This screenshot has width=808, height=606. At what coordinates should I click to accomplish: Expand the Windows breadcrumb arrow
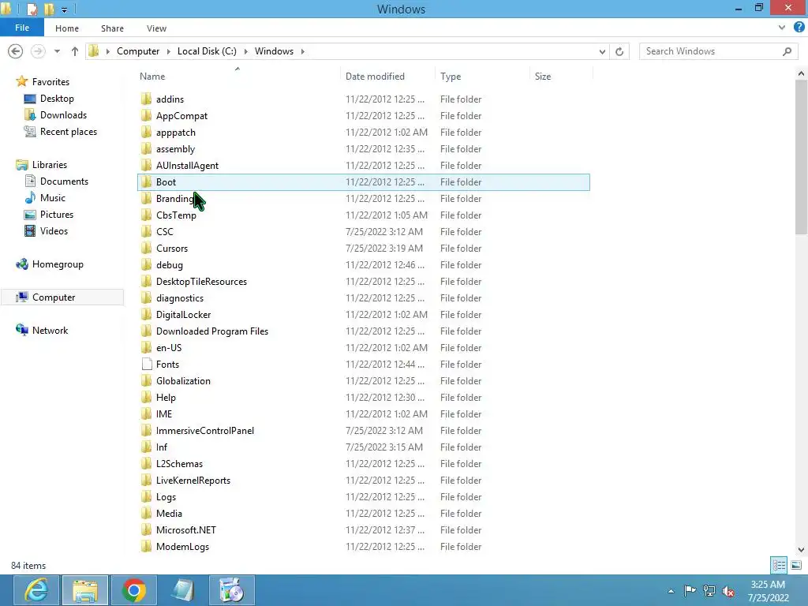[302, 51]
